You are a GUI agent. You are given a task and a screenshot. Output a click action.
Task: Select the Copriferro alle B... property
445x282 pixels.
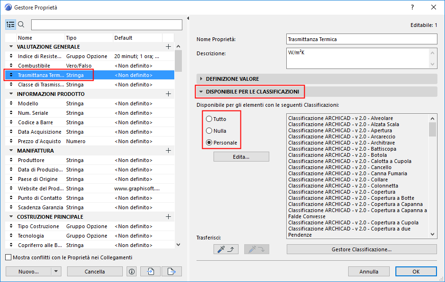pyautogui.click(x=90, y=245)
